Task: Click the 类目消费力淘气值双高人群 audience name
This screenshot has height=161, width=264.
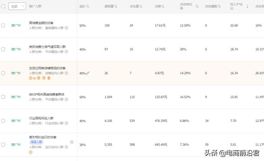Action: pyautogui.click(x=47, y=47)
